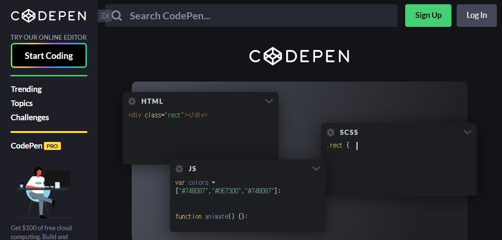Open HTML panel settings gear
The height and width of the screenshot is (240, 502).
pos(132,101)
